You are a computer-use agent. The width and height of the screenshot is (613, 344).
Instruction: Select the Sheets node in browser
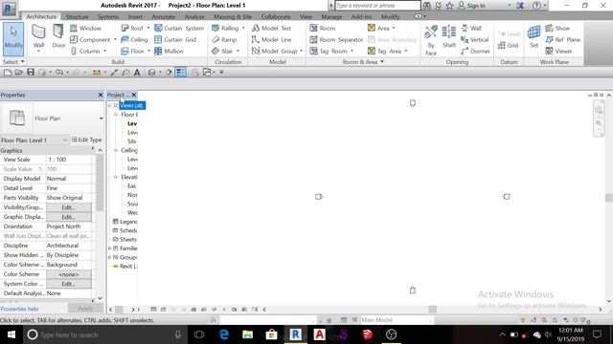pos(127,239)
